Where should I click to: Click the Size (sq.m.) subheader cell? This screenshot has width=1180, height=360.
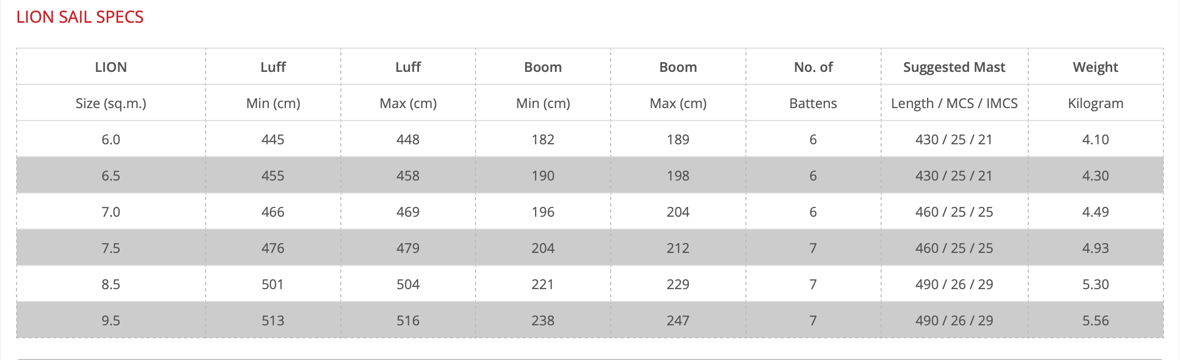click(x=111, y=103)
